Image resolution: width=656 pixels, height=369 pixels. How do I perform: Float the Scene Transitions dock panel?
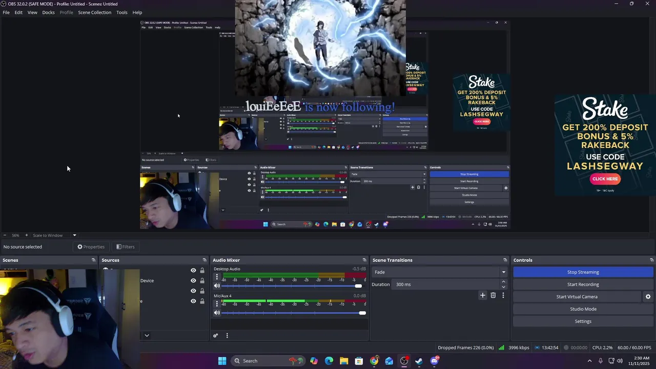[x=505, y=260]
